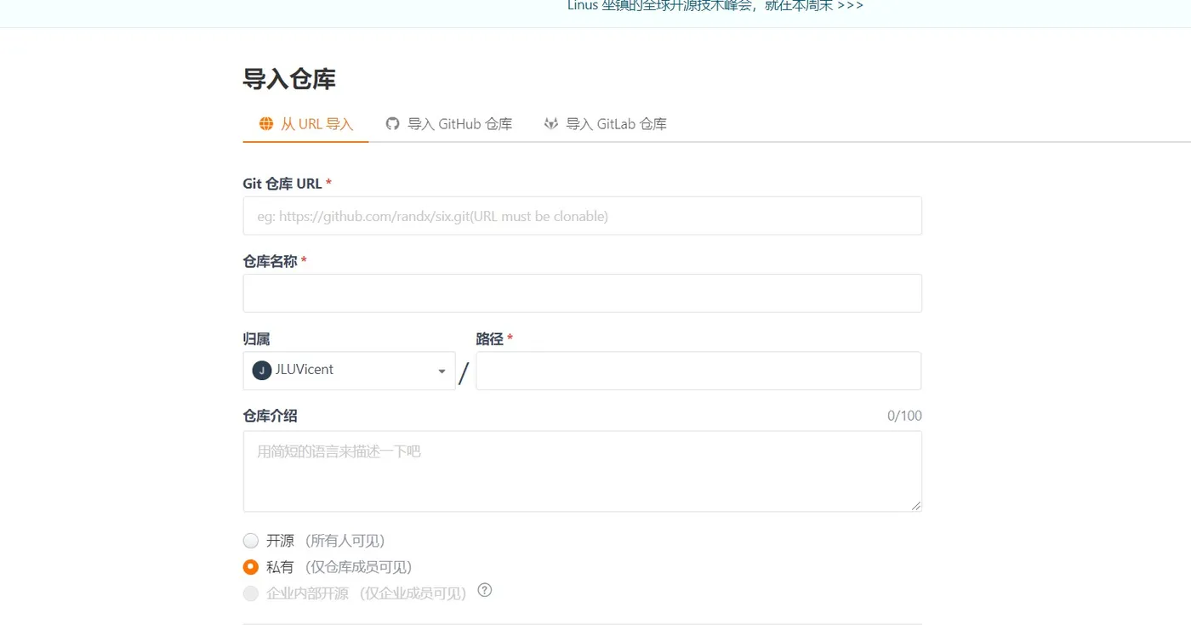Click the 仓库介绍 label
1191x630 pixels.
point(271,416)
